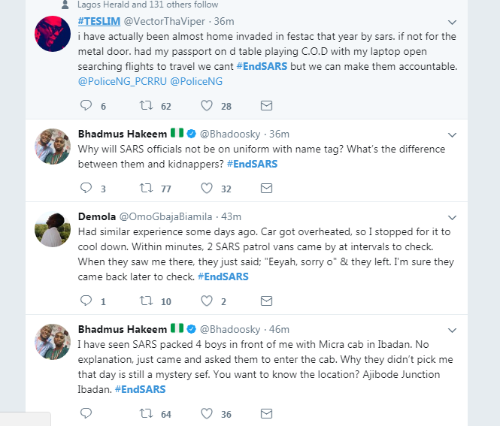Send #TESLIM tweet via direct message

coord(265,105)
